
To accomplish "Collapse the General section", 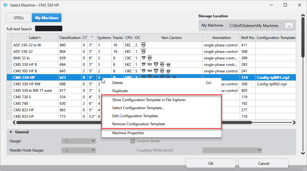I will (x=11, y=132).
